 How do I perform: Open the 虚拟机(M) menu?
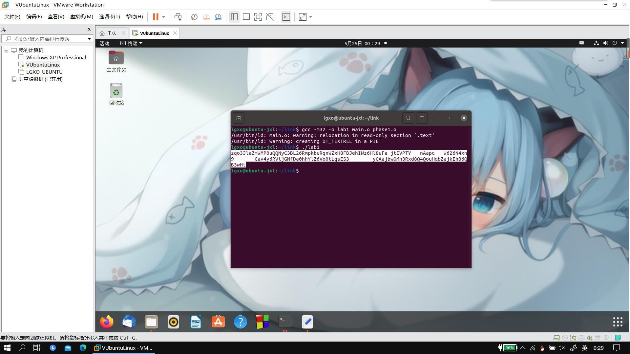point(81,17)
